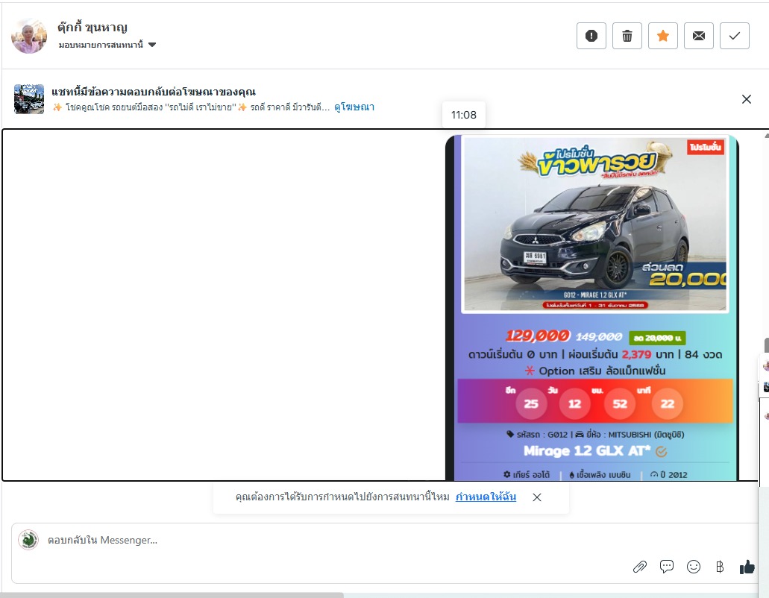The width and height of the screenshot is (769, 598).
Task: Dismiss the assignment prompt with its X
Action: tap(537, 497)
